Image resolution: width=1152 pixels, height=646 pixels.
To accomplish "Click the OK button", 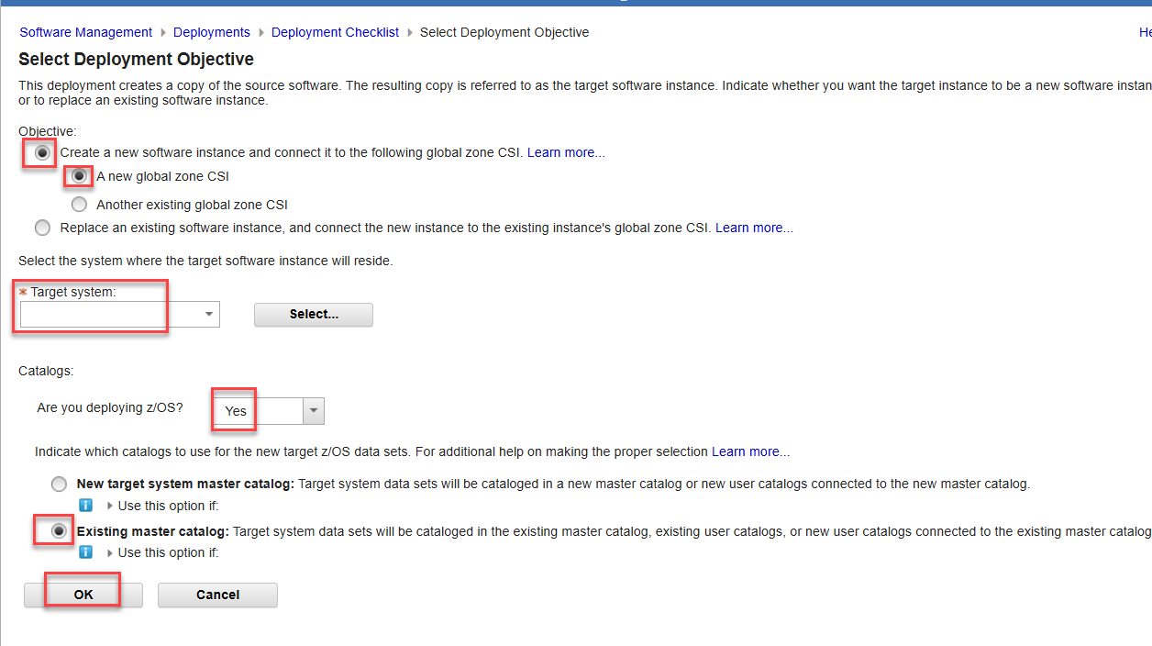I will (x=83, y=595).
